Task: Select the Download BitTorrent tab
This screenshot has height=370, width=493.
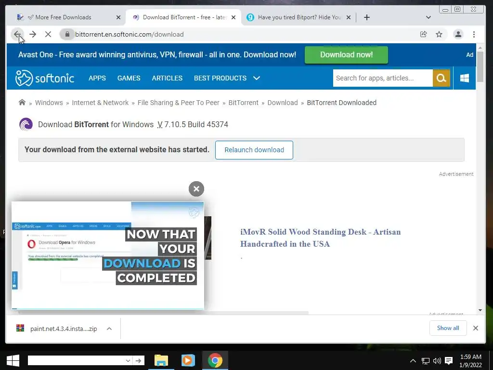Action: [x=183, y=17]
